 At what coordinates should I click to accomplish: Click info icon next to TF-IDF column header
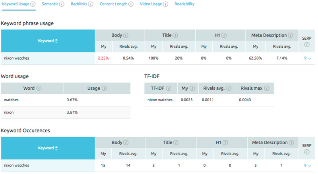point(169,88)
